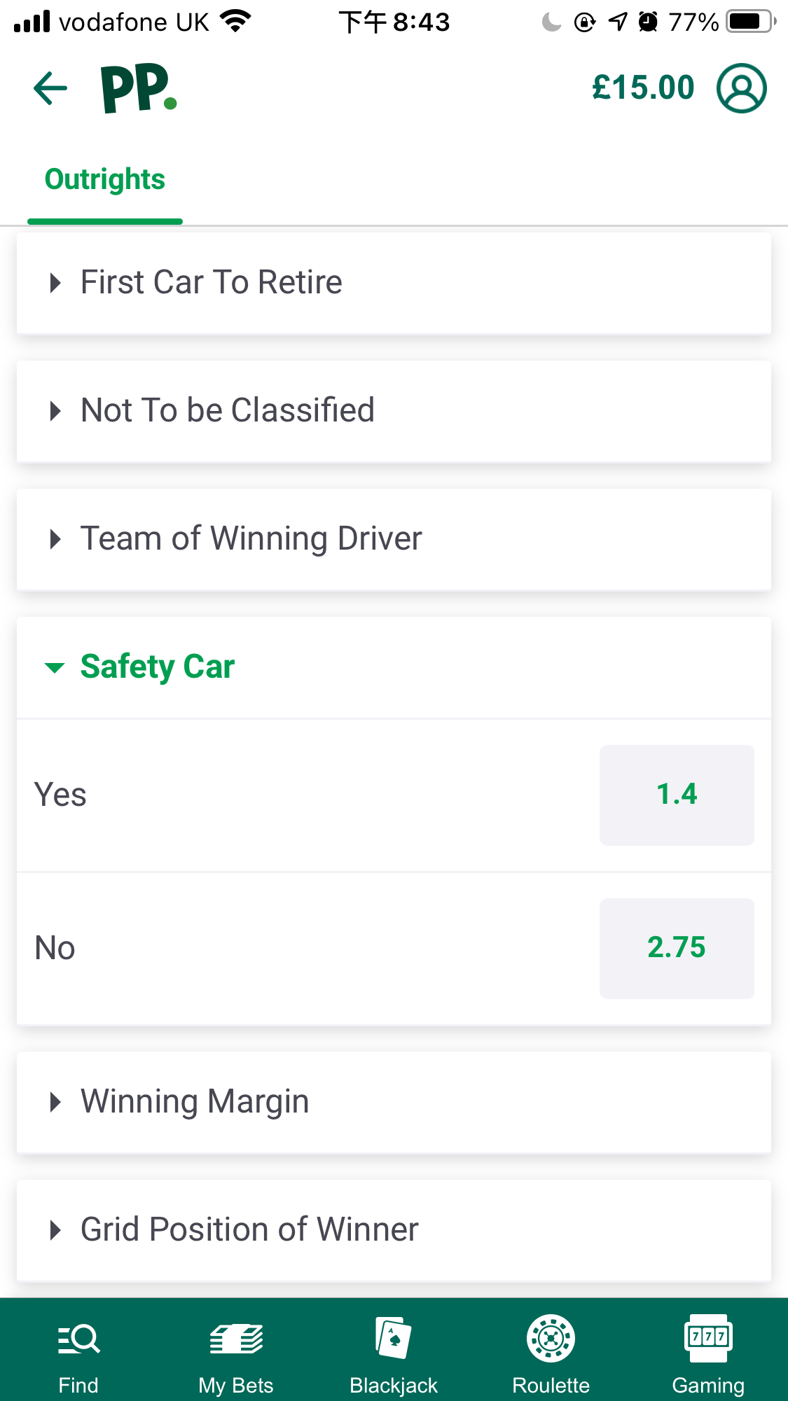Open Gaming slots from bottom bar

click(x=708, y=1354)
